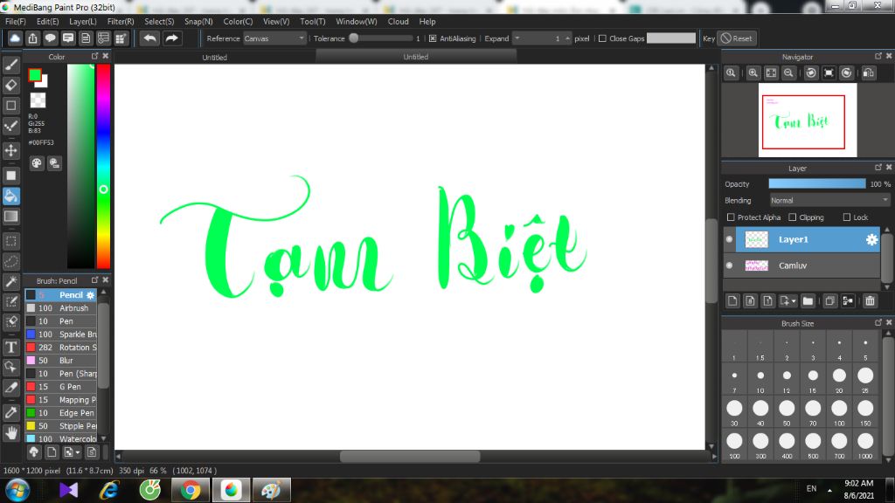Click the Redo arrow in toolbar
Image resolution: width=895 pixels, height=503 pixels.
coord(172,38)
